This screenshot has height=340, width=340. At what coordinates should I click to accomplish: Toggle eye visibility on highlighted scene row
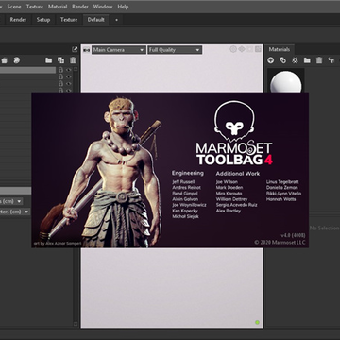(68, 70)
